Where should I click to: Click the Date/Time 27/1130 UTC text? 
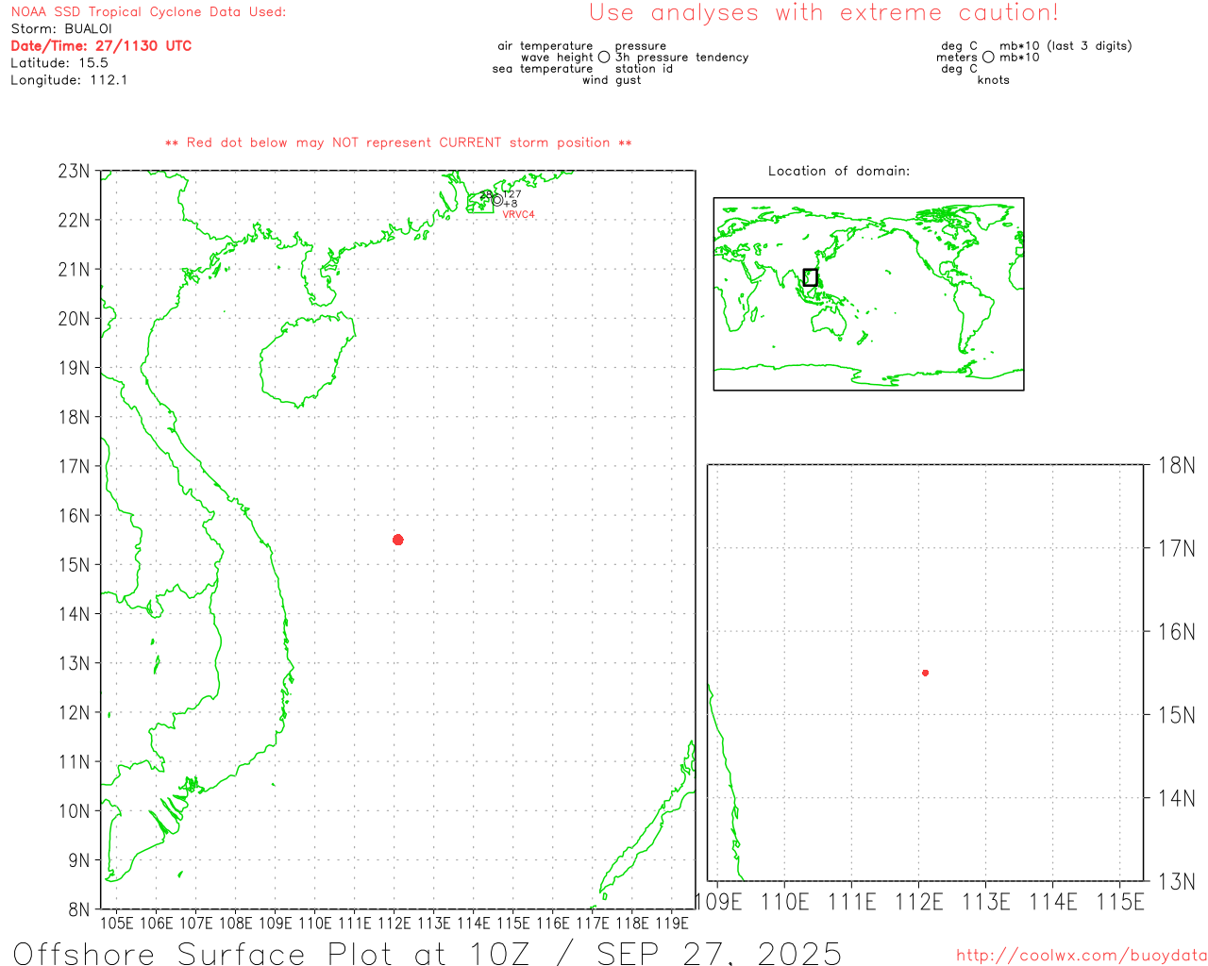(101, 46)
